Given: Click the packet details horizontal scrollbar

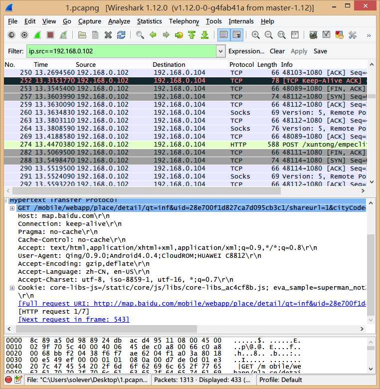Looking at the screenshot, I should (x=185, y=329).
